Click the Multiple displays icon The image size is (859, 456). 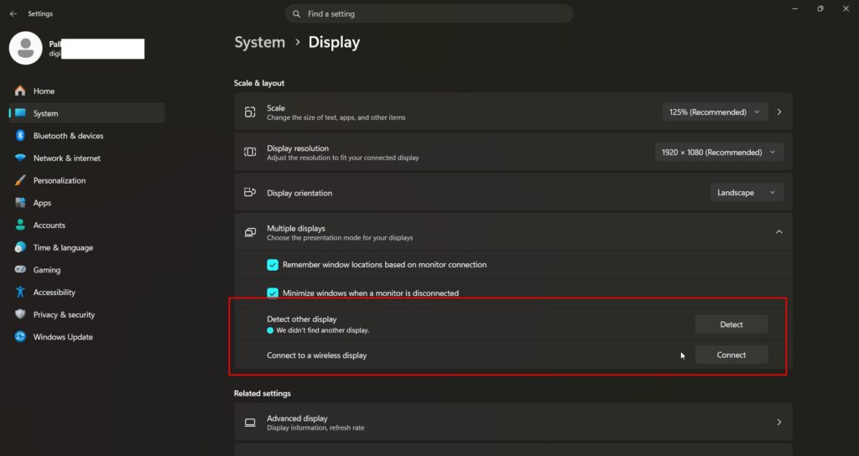click(250, 232)
